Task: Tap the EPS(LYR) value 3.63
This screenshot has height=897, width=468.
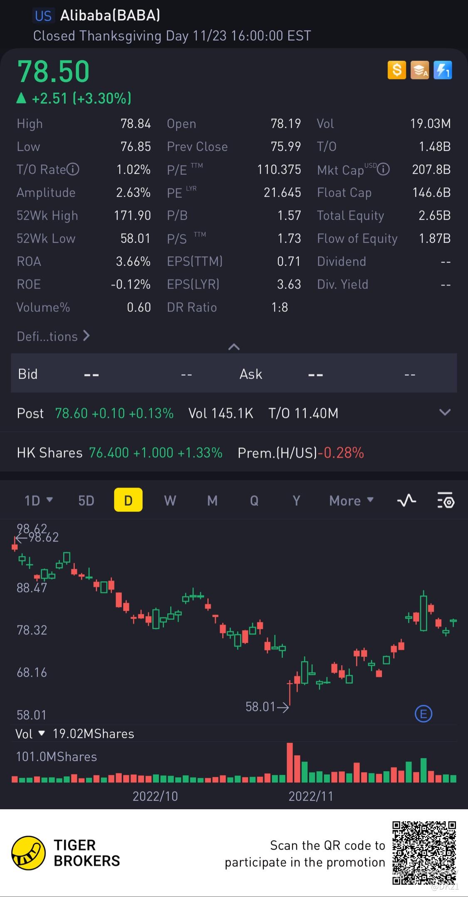Action: (289, 285)
